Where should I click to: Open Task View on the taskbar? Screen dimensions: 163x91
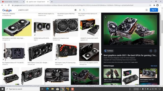[x=42, y=89]
